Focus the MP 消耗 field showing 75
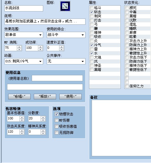 tap(11, 48)
